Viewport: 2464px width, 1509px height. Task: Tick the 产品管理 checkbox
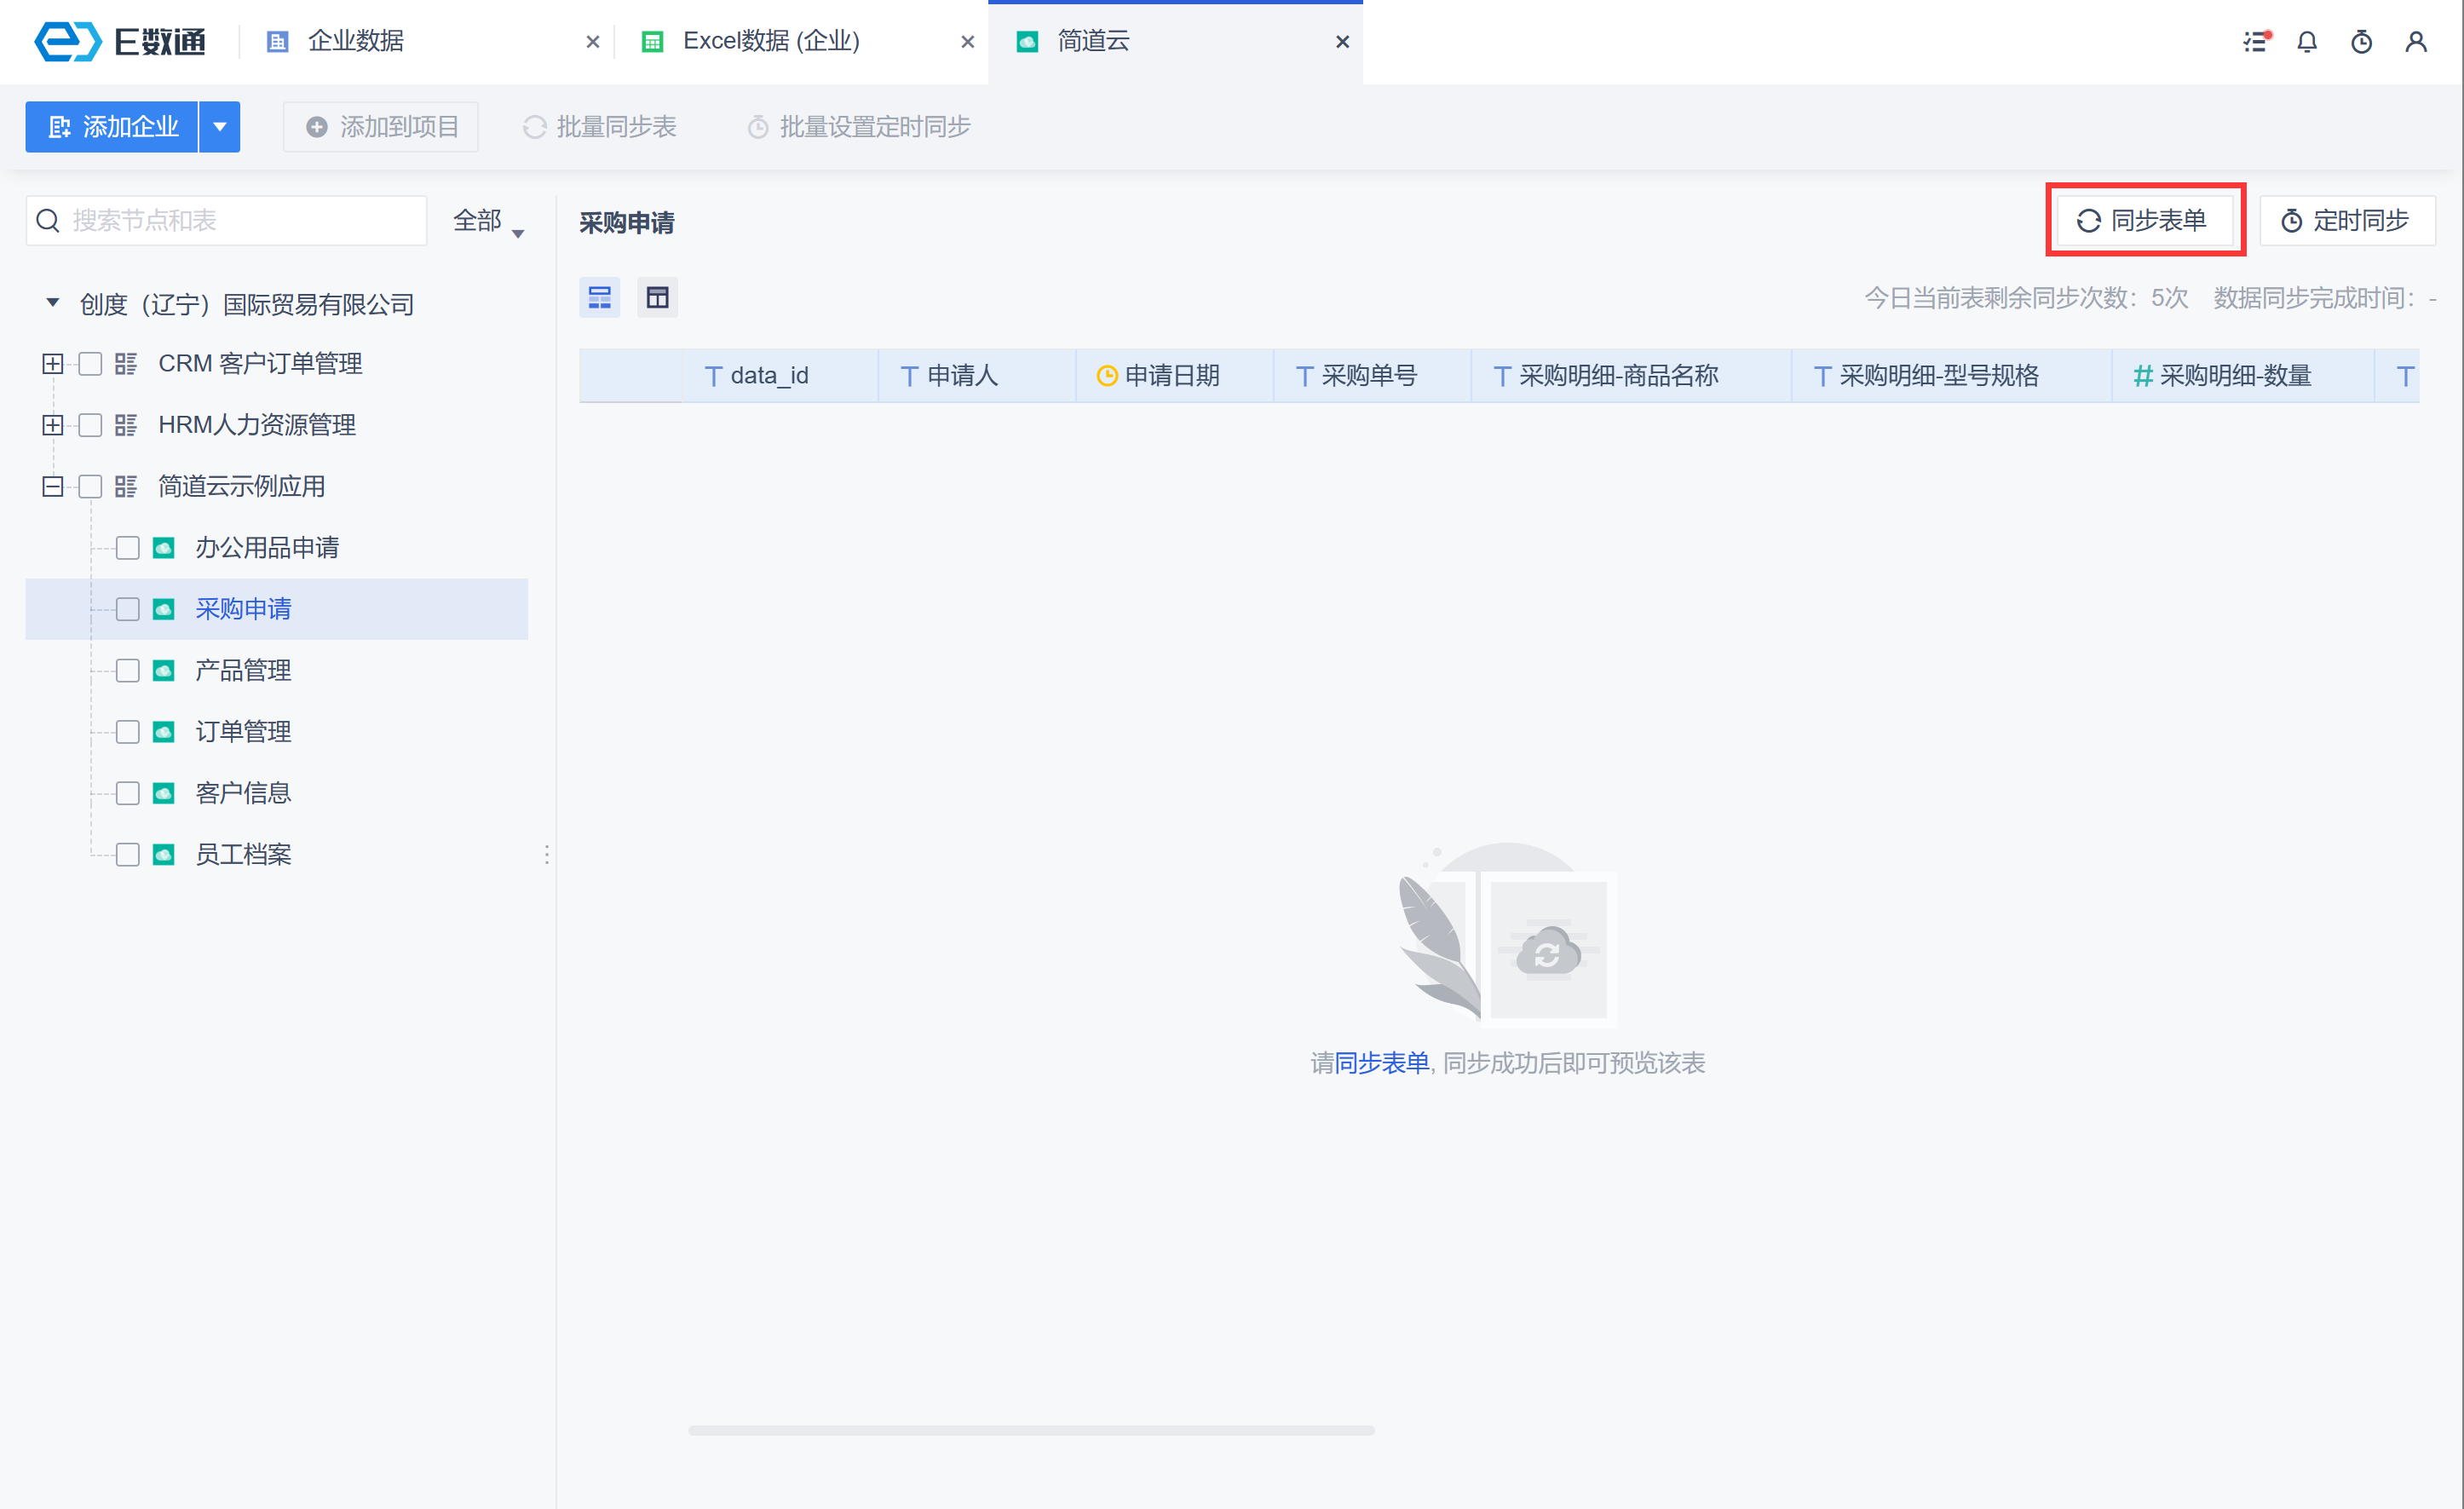coord(128,671)
